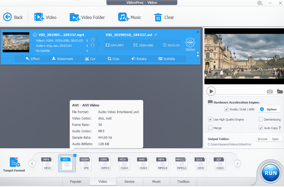Click the Add Music icon
This screenshot has width=284, height=187.
pos(124,17)
